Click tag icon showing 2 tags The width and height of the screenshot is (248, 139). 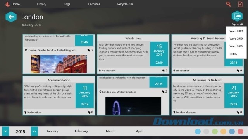163,92
